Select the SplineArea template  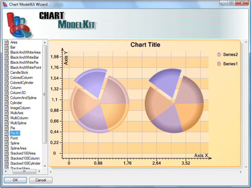(18, 148)
